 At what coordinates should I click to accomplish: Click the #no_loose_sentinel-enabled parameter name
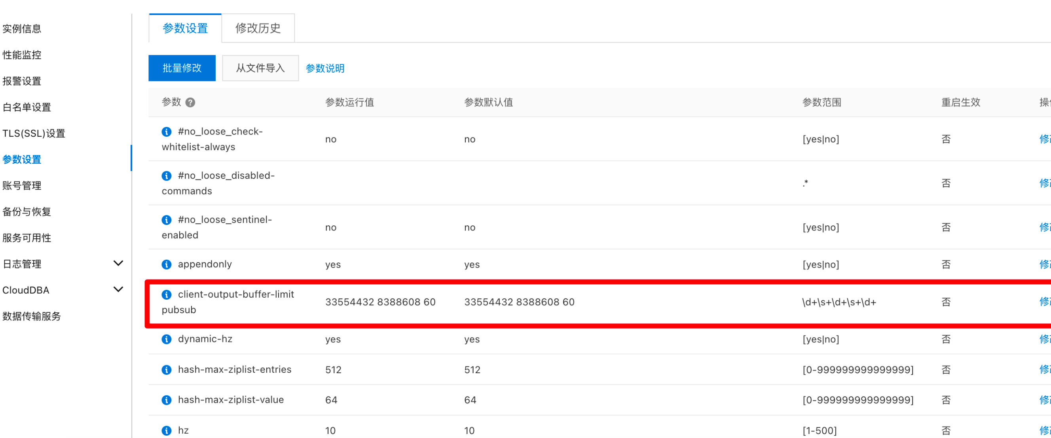(x=216, y=227)
